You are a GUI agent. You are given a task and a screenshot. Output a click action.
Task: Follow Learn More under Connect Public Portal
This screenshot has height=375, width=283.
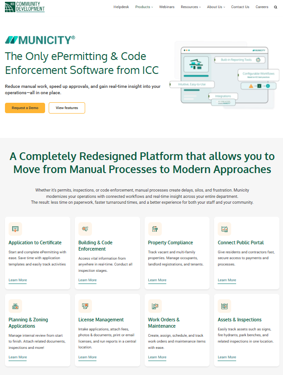pyautogui.click(x=227, y=280)
